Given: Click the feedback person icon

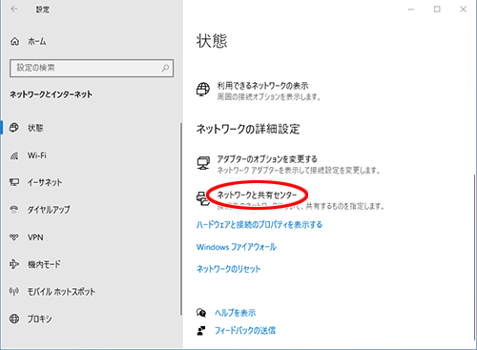Looking at the screenshot, I should (x=201, y=331).
